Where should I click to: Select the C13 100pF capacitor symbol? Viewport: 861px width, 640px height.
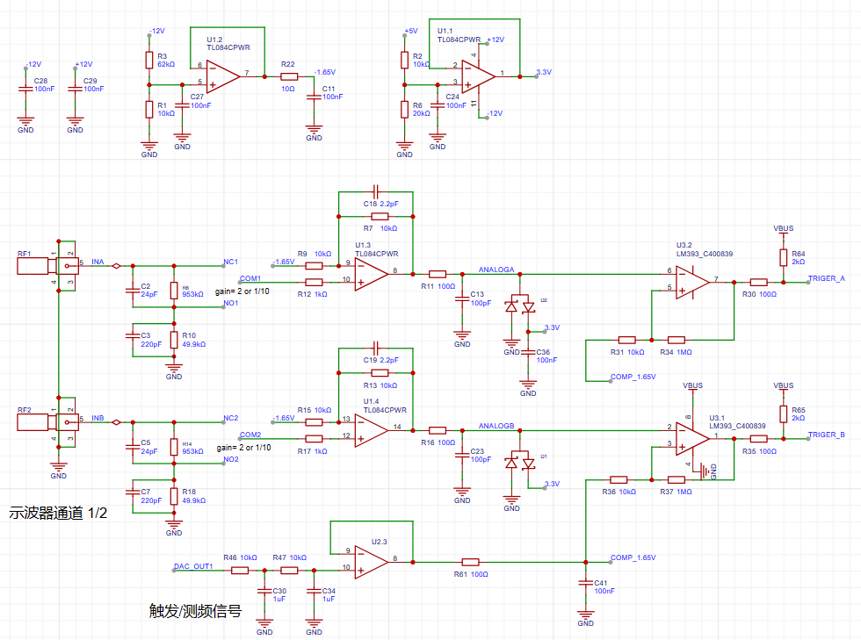pos(462,298)
